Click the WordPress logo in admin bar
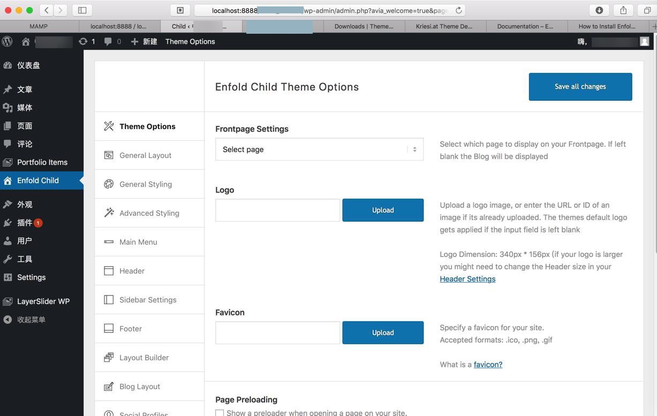 (x=7, y=41)
